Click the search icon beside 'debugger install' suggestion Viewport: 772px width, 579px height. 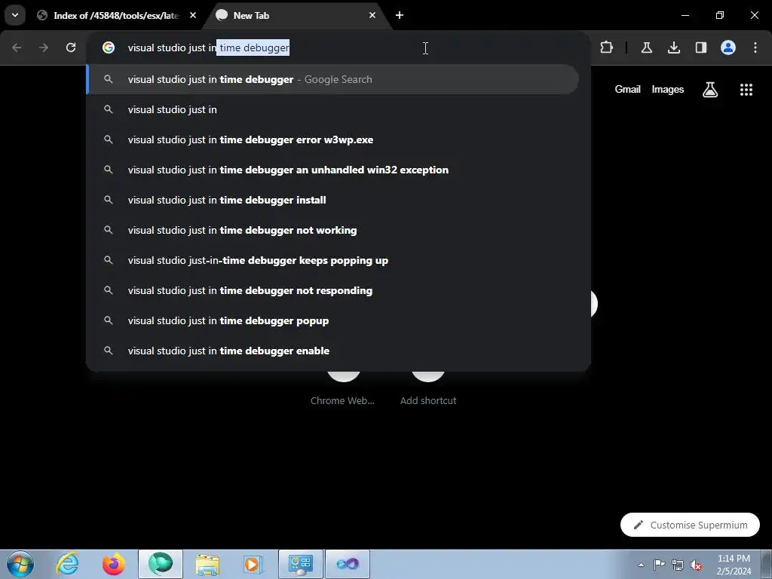tap(109, 200)
